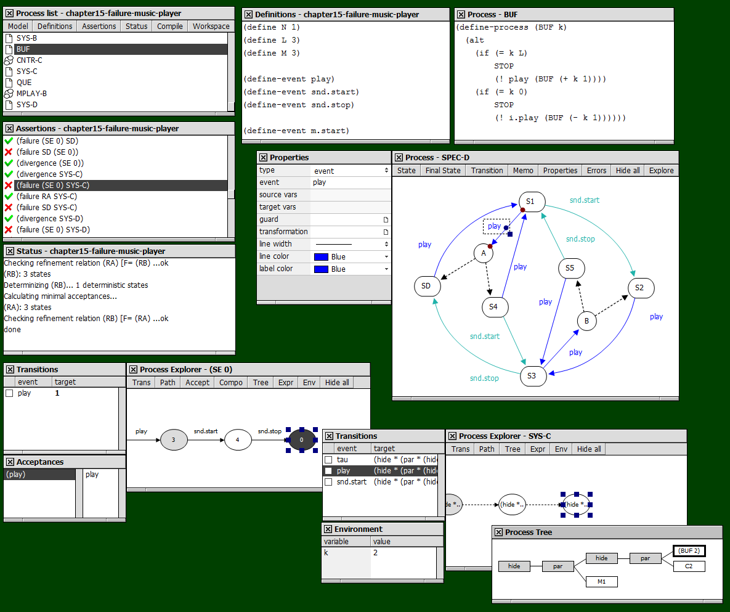The width and height of the screenshot is (730, 612).
Task: Click red X beside (failure SD (SE 0))
Action: (9, 152)
